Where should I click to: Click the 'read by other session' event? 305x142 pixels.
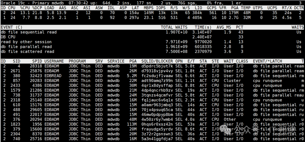tap(26, 42)
